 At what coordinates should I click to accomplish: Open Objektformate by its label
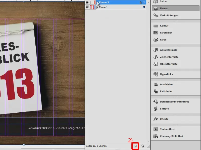(x=169, y=64)
